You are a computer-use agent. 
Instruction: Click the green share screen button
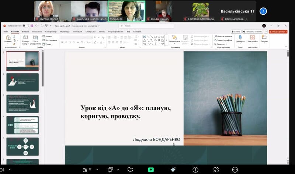coord(151,170)
